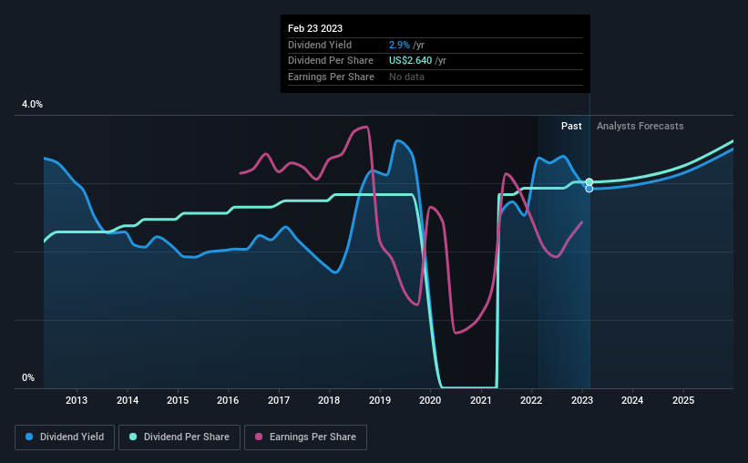Image resolution: width=748 pixels, height=463 pixels.
Task: Click the 2016 x-axis label
Action: 228,400
